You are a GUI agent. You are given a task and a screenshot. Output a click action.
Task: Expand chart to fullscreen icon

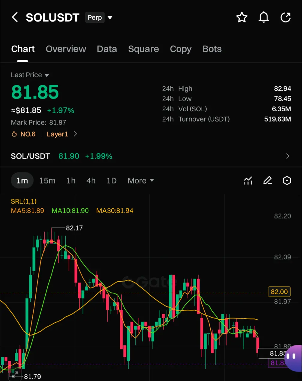coord(15,375)
